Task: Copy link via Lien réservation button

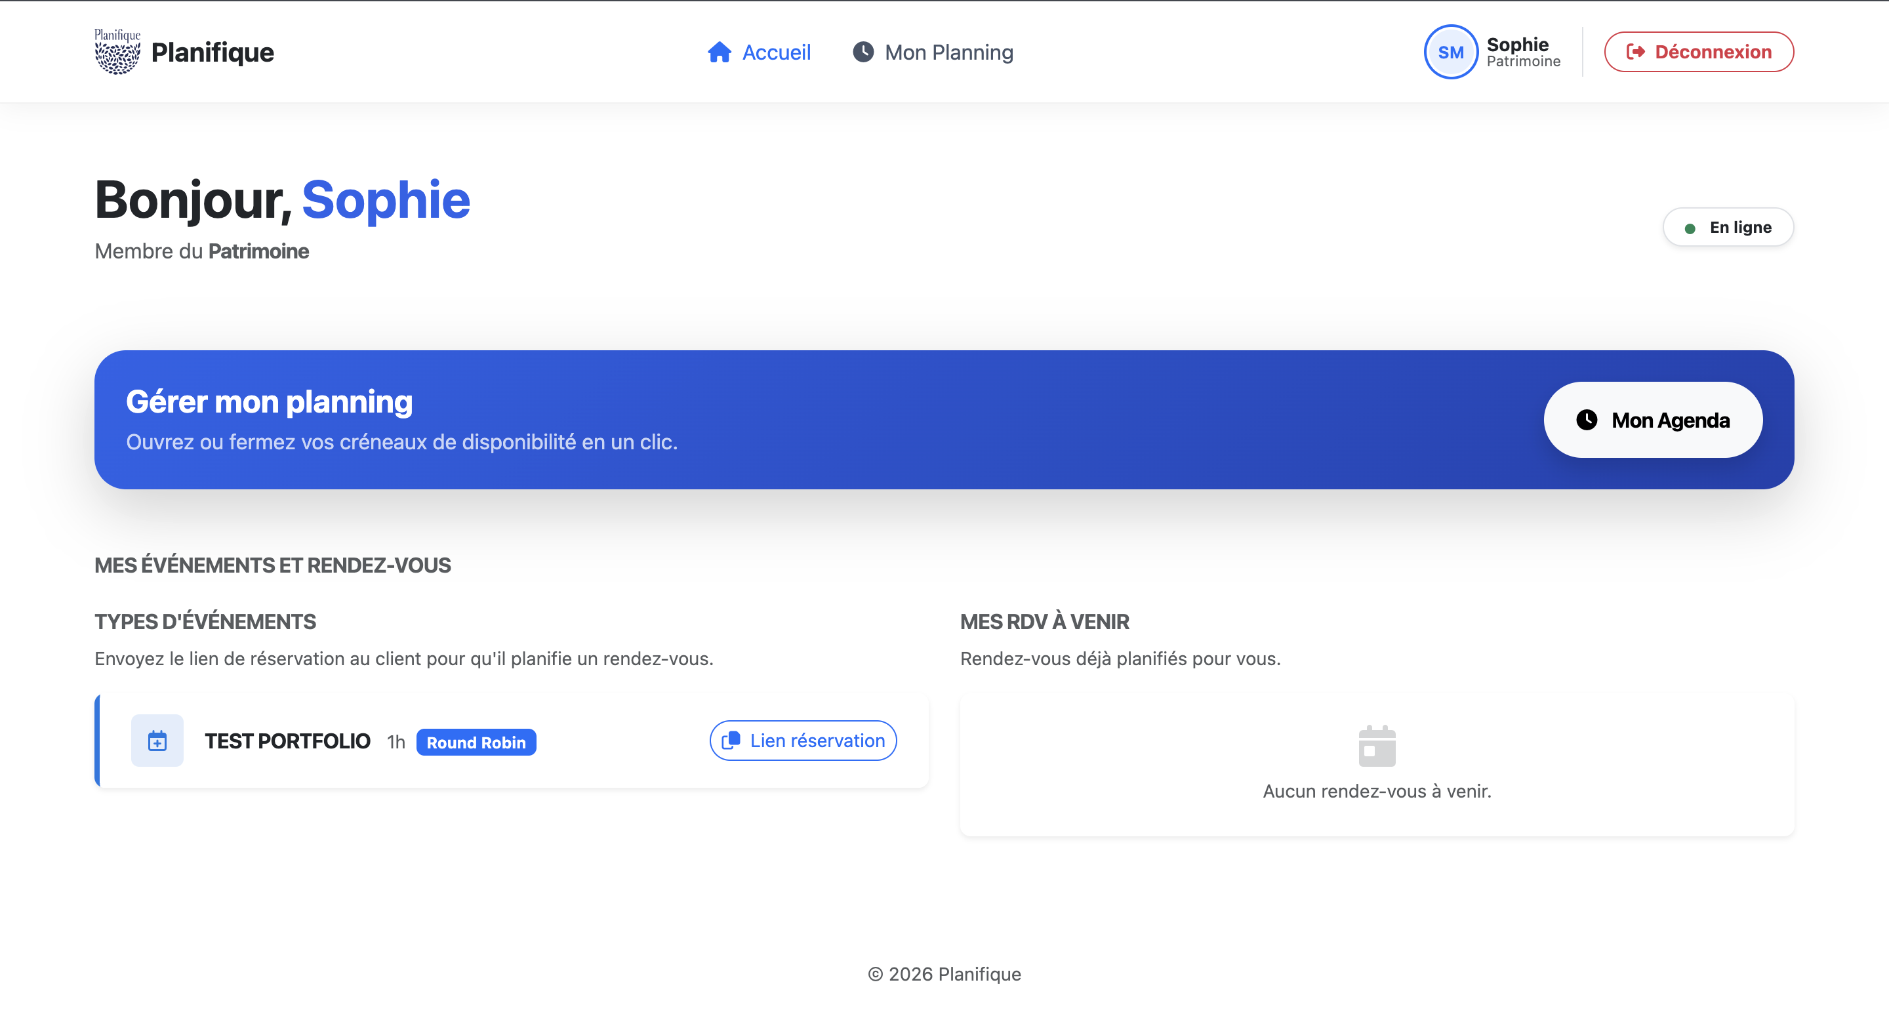Action: [x=803, y=741]
